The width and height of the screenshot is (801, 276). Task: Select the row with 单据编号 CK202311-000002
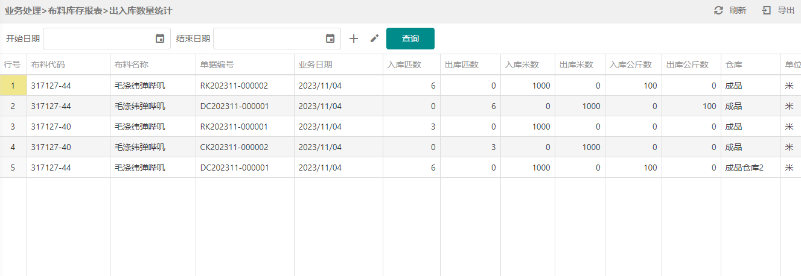400,147
